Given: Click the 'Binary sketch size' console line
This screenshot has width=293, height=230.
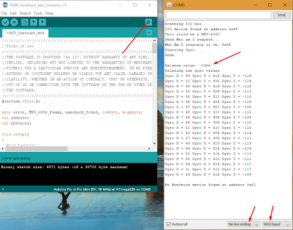Looking at the screenshot, I should (64, 167).
